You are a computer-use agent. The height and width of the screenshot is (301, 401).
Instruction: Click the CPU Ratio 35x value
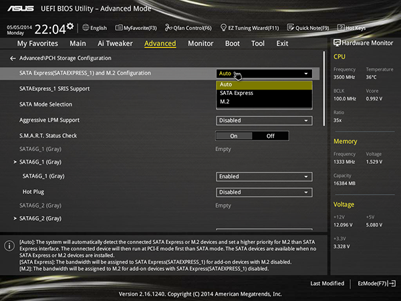[338, 120]
